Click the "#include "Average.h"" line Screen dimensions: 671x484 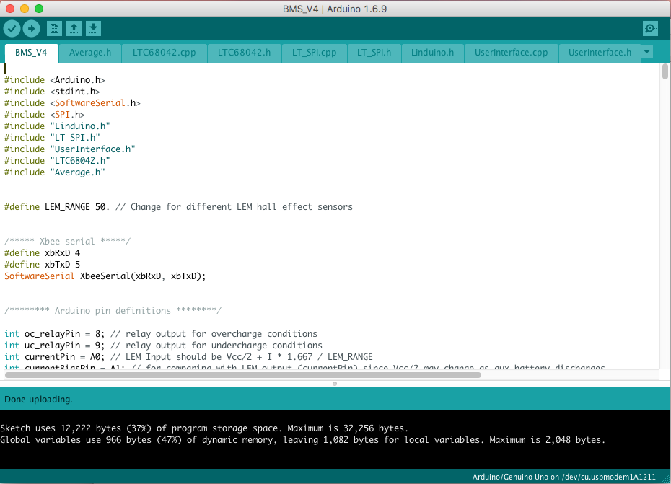[55, 172]
